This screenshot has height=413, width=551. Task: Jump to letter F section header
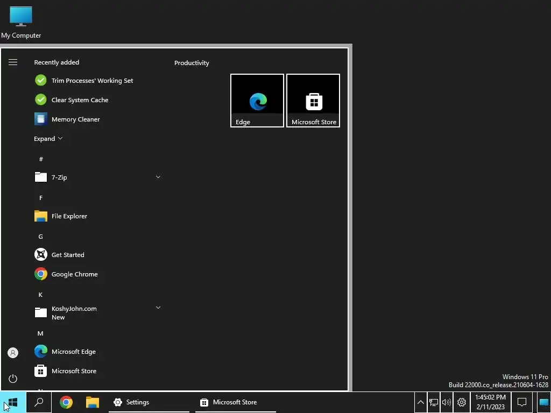click(x=41, y=198)
